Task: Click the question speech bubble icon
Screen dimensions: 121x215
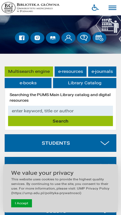Action: pyautogui.click(x=84, y=38)
